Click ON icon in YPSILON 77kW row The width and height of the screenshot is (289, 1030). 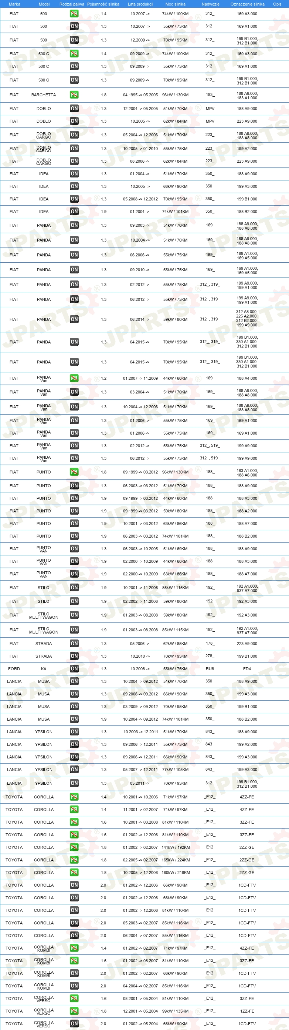click(74, 769)
